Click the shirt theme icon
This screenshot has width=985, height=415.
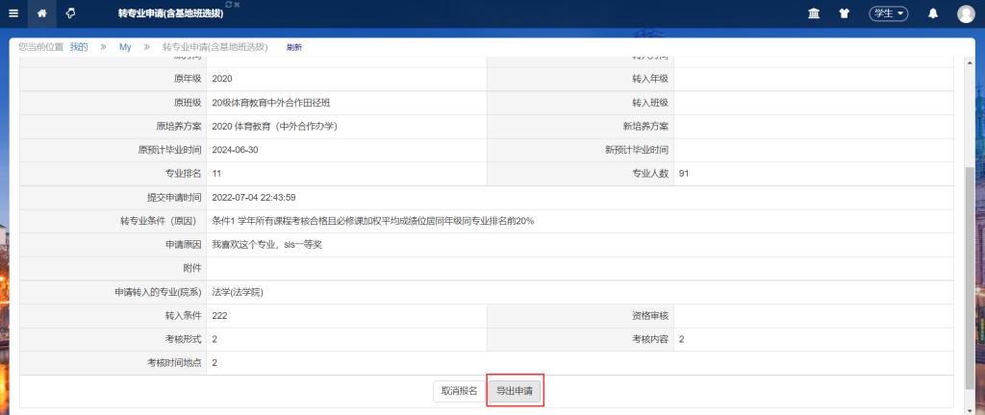(x=844, y=13)
